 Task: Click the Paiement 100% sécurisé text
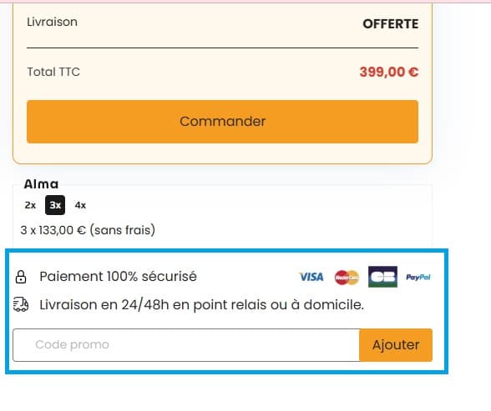118,277
